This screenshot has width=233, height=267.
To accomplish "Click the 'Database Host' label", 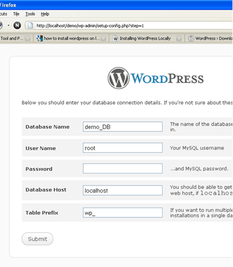I will 46,190.
